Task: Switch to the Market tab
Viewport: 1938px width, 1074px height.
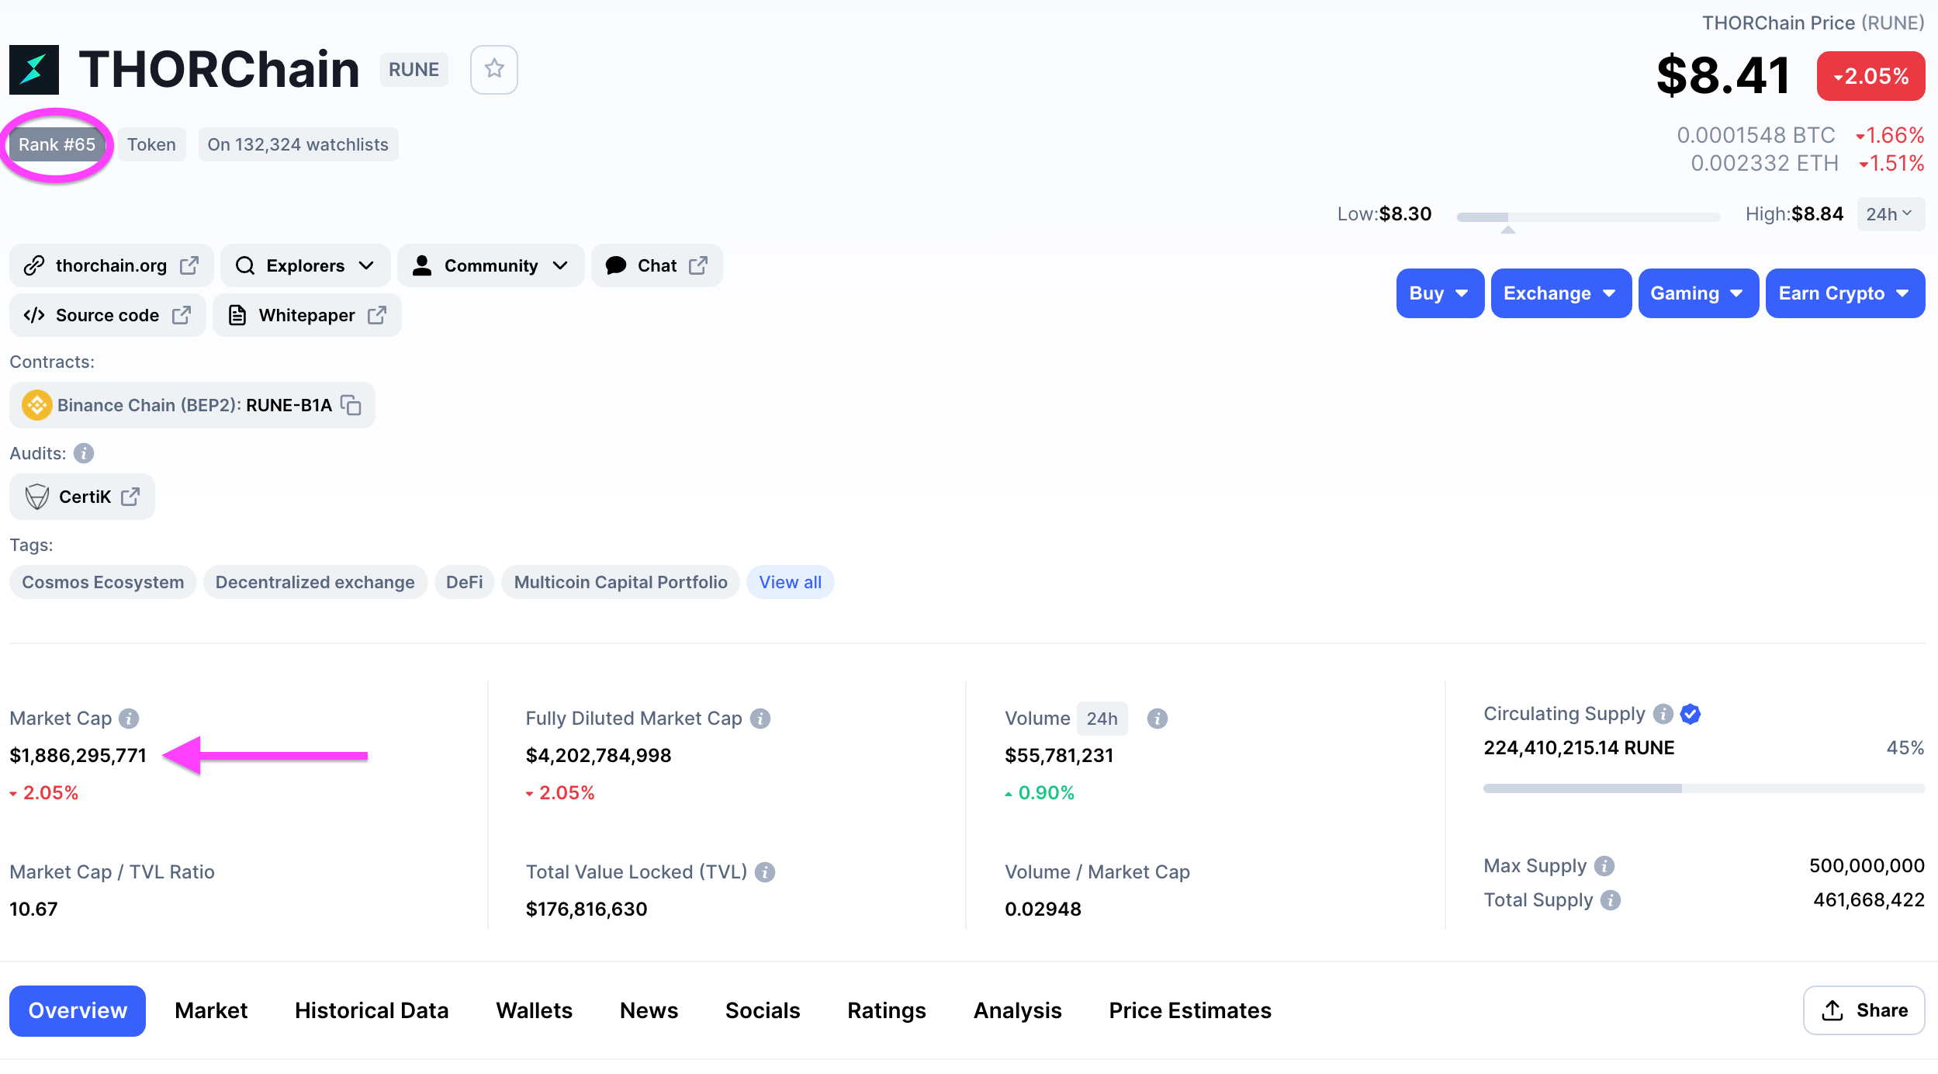Action: pyautogui.click(x=211, y=1011)
